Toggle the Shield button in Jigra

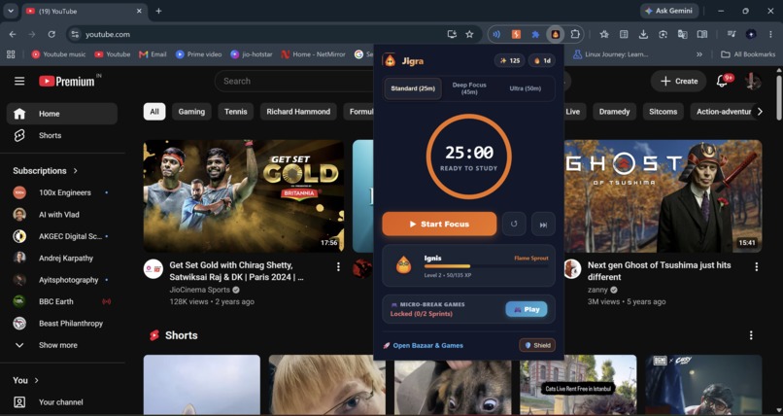(537, 345)
